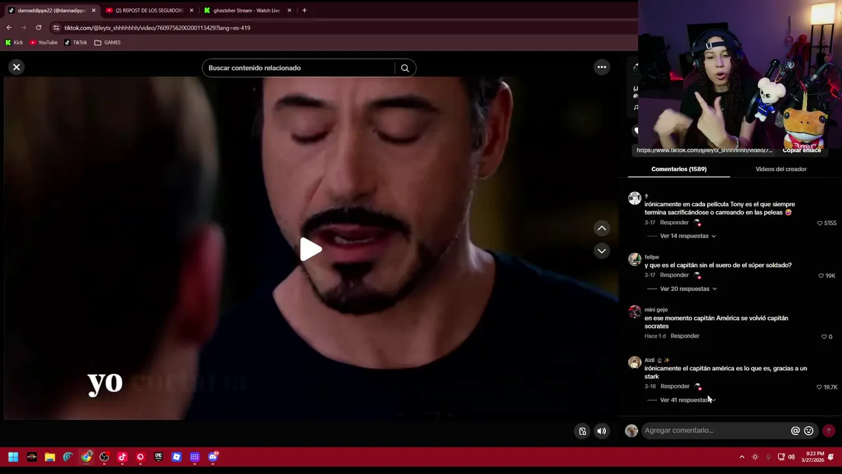Open the TikTok bookmark
The image size is (842, 474).
pyautogui.click(x=76, y=42)
